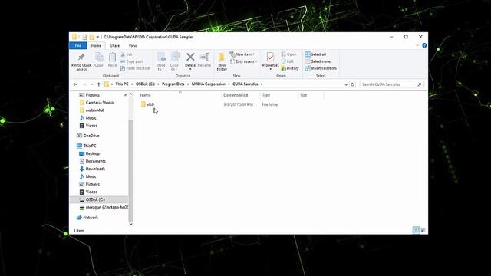Click navigation pane scroll down arrow
The width and height of the screenshot is (491, 276).
click(131, 224)
